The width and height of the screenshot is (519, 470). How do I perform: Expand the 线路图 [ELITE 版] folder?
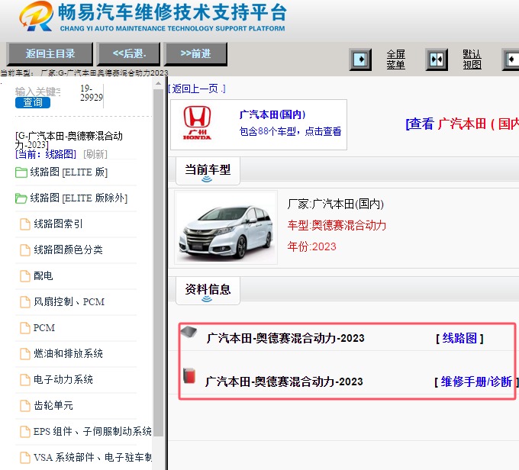pos(69,172)
